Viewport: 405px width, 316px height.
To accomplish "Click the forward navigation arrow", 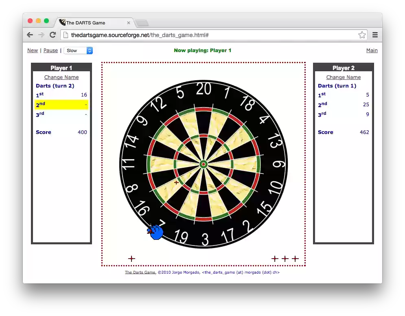I will (x=41, y=35).
